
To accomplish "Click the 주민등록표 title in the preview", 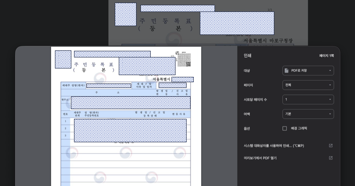I will coord(94,65).
